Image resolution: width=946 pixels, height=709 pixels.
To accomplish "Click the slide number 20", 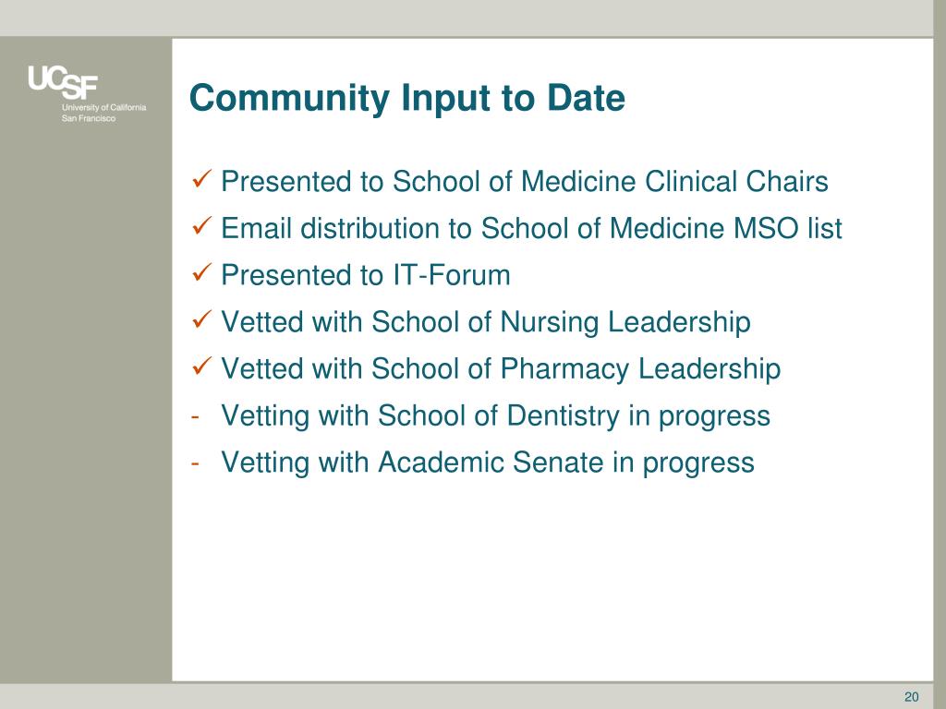I will click(911, 697).
